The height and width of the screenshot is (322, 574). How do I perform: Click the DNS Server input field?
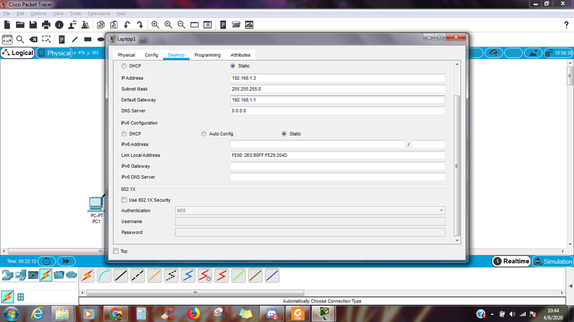337,110
